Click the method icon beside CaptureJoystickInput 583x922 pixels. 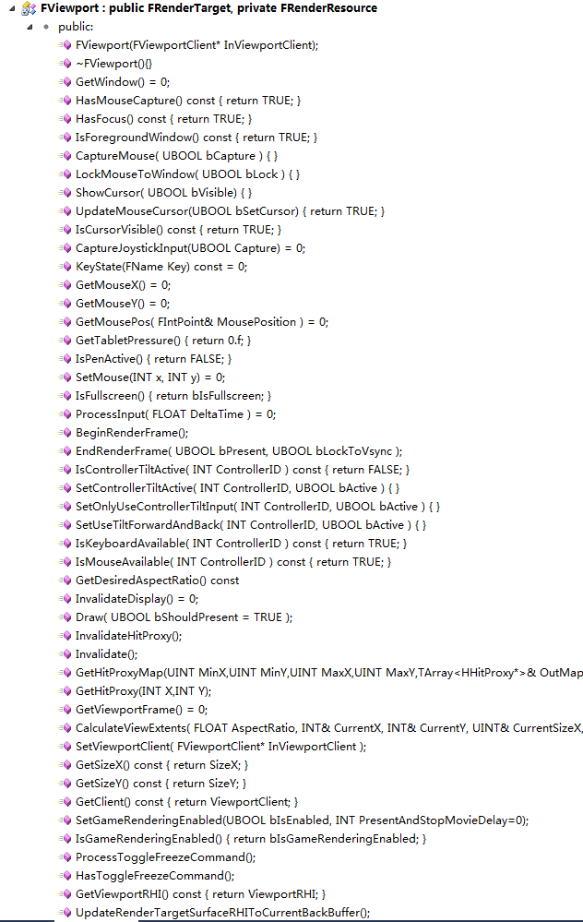[x=65, y=248]
